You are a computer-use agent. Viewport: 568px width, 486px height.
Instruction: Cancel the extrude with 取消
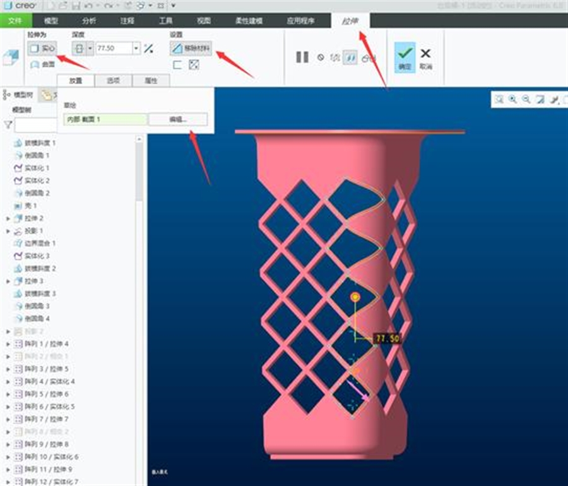(x=425, y=59)
